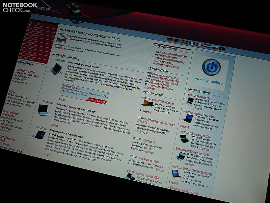Open the Lenovo ThinkPad T61p link
The width and height of the screenshot is (270, 203).
coord(161,87)
